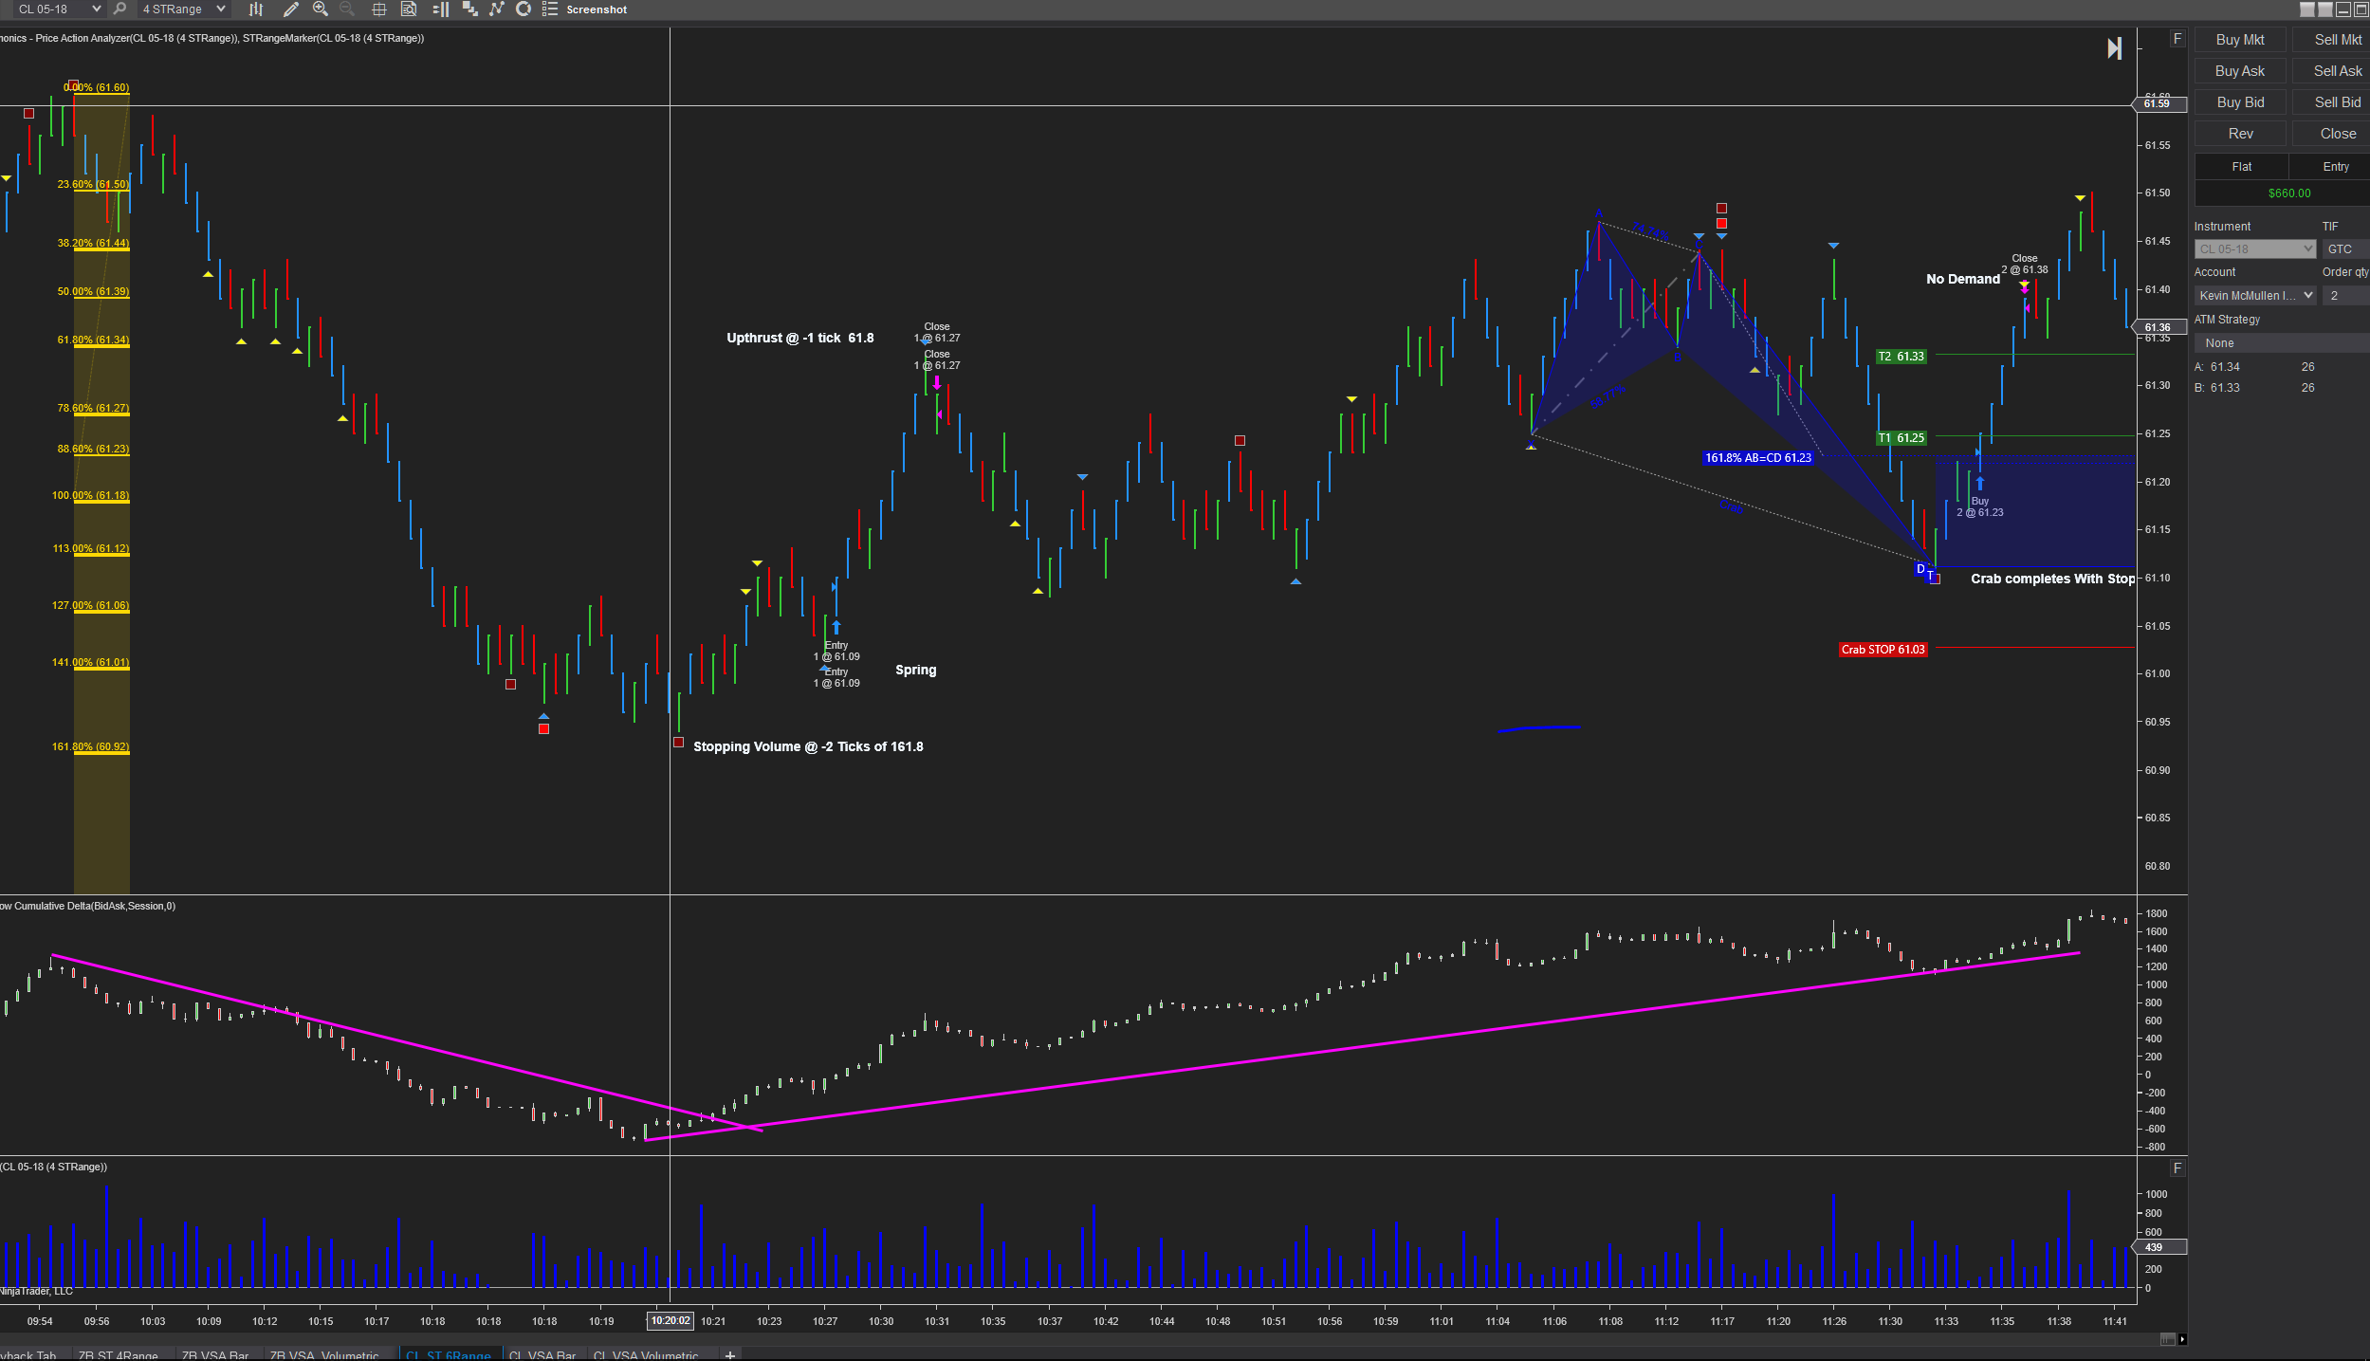Click the Buy Ask button
The width and height of the screenshot is (2370, 1361).
pyautogui.click(x=2239, y=71)
